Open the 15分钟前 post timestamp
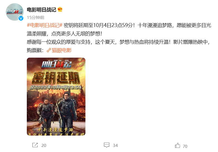Viewport: 218px width, 152px height. [36, 18]
